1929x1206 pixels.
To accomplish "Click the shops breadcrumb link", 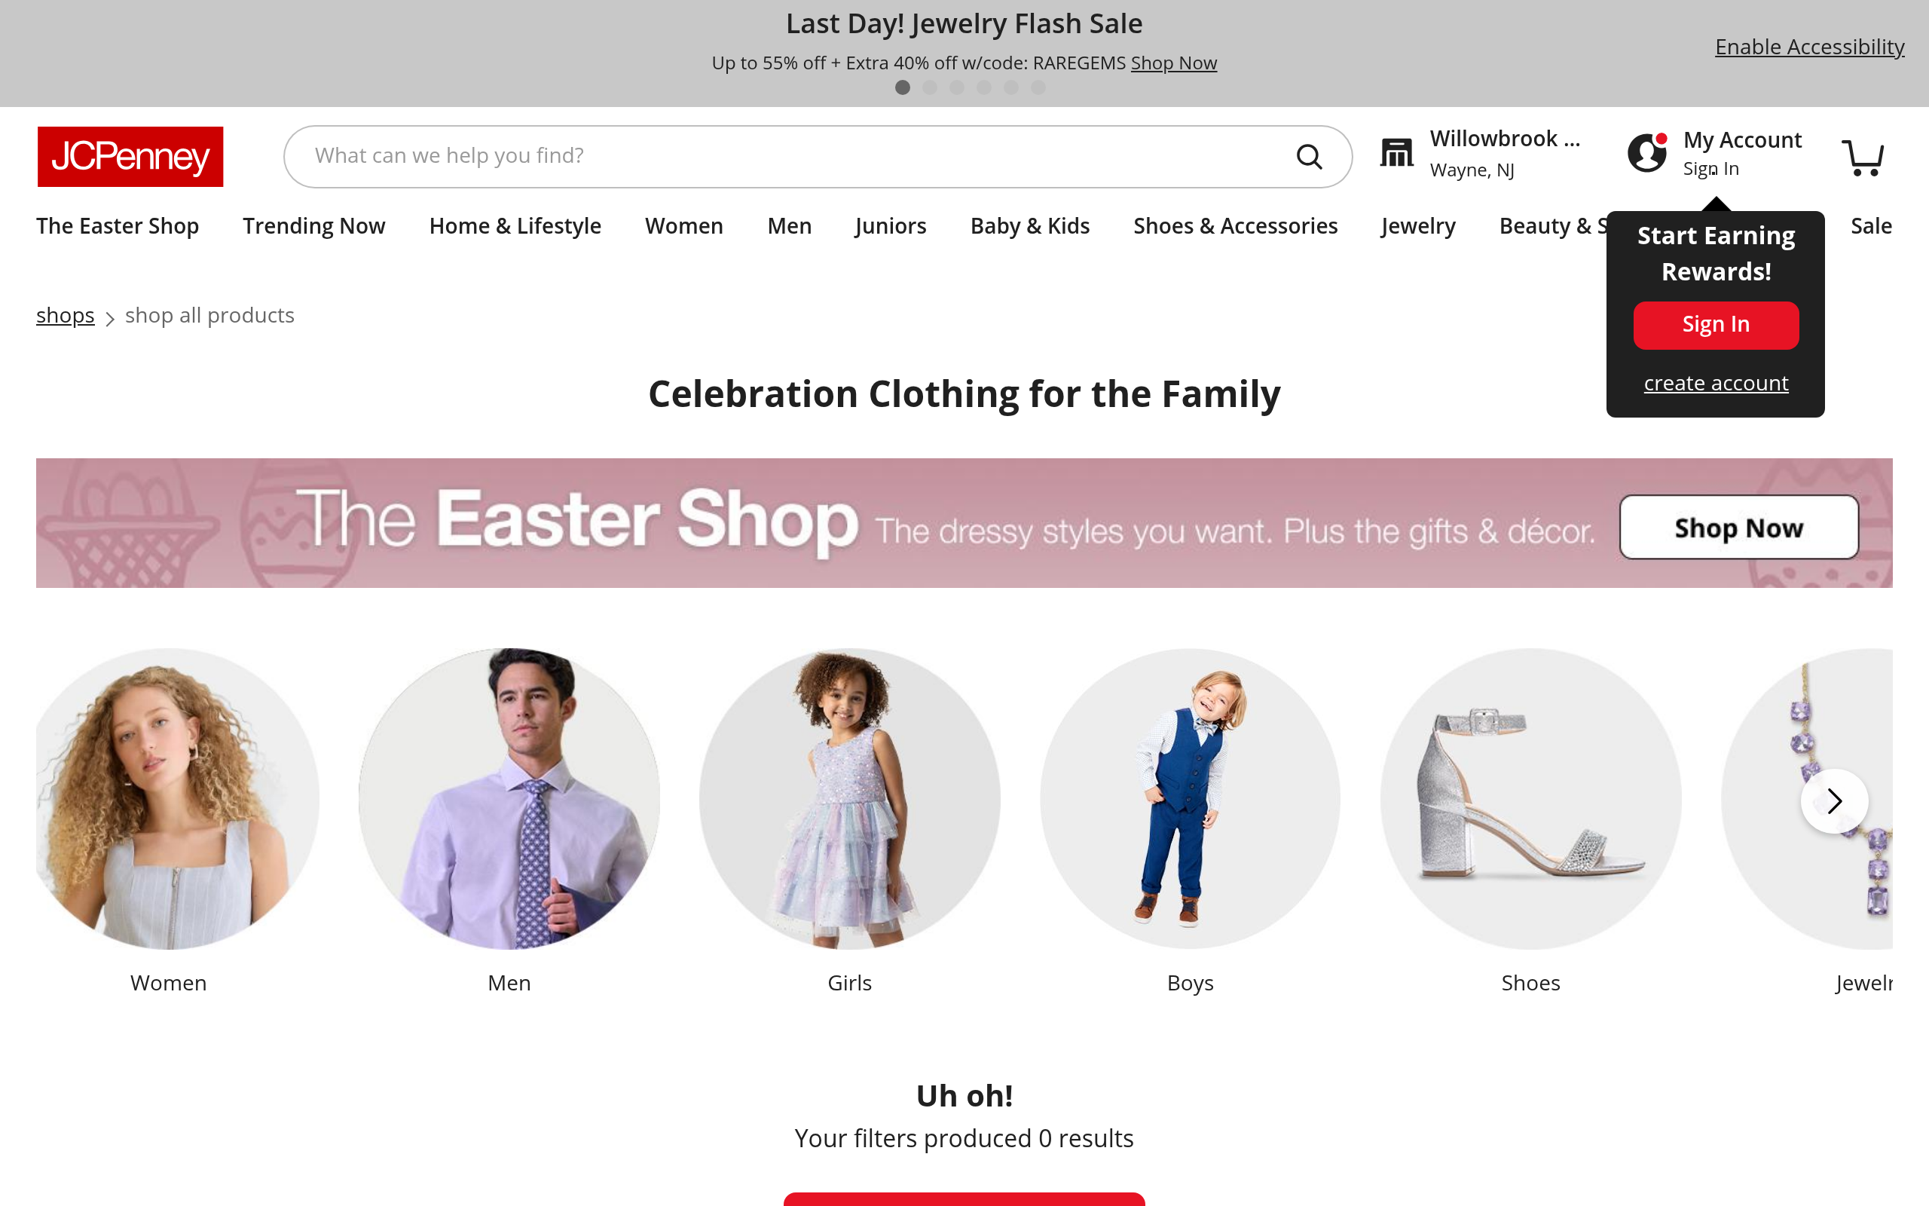I will pyautogui.click(x=66, y=316).
